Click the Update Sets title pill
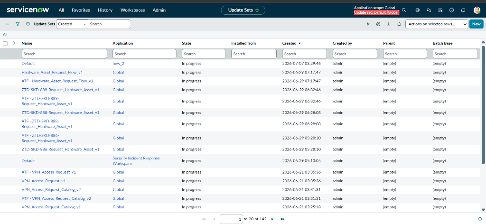486x224 pixels. coord(243,10)
